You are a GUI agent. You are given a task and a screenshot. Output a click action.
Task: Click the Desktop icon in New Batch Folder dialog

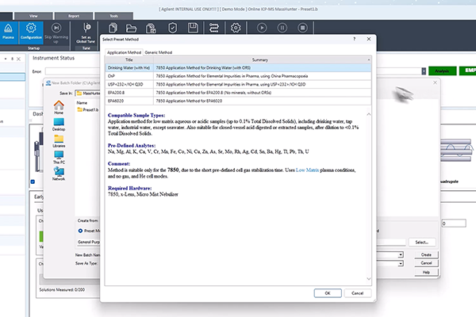[59, 124]
